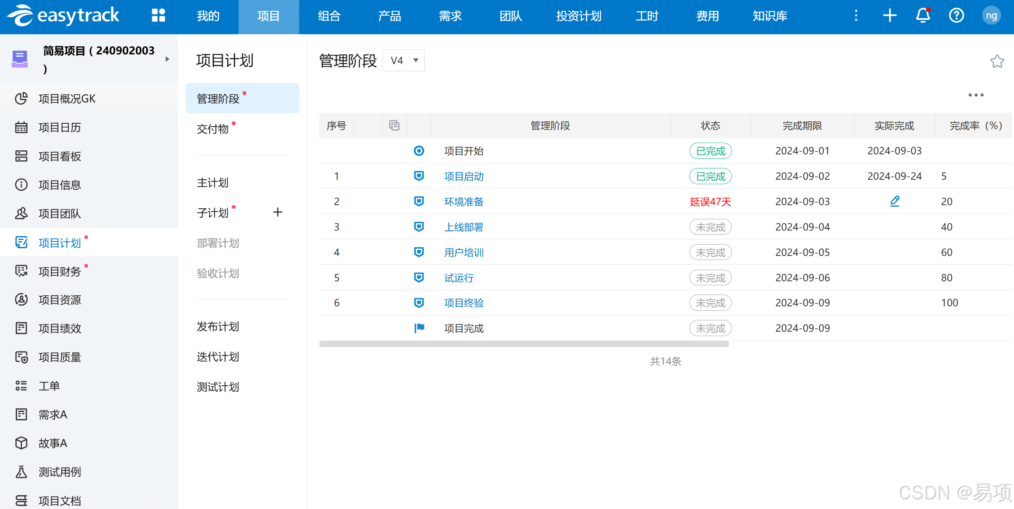Click the flag marker for 项目完成

[419, 328]
